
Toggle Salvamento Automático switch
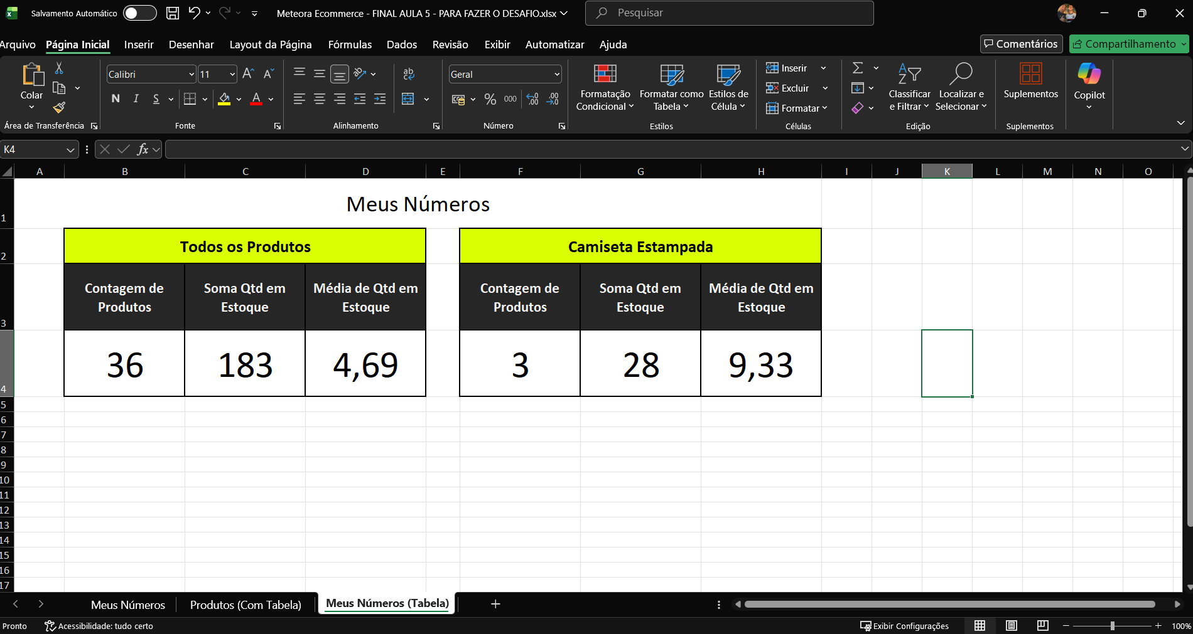139,13
